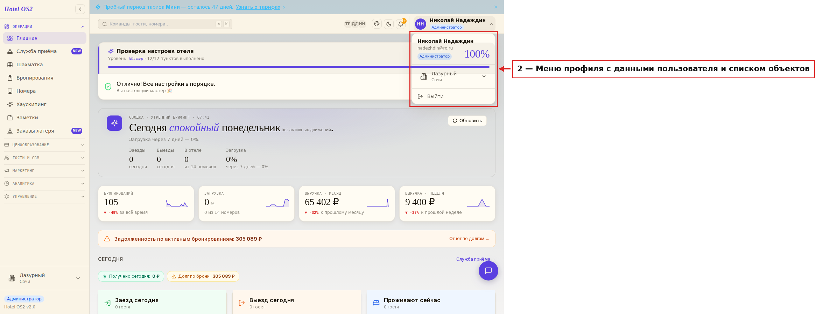Open Бронирования in the sidebar
The image size is (823, 314).
tap(45, 78)
